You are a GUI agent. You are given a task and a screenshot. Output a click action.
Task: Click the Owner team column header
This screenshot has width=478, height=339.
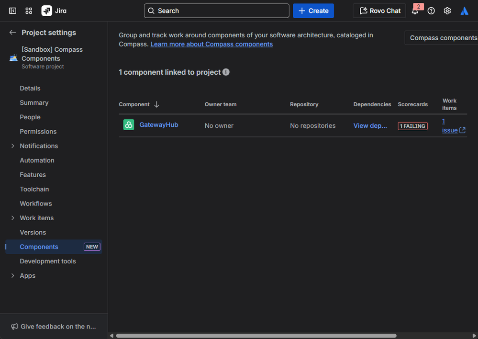[x=221, y=104]
